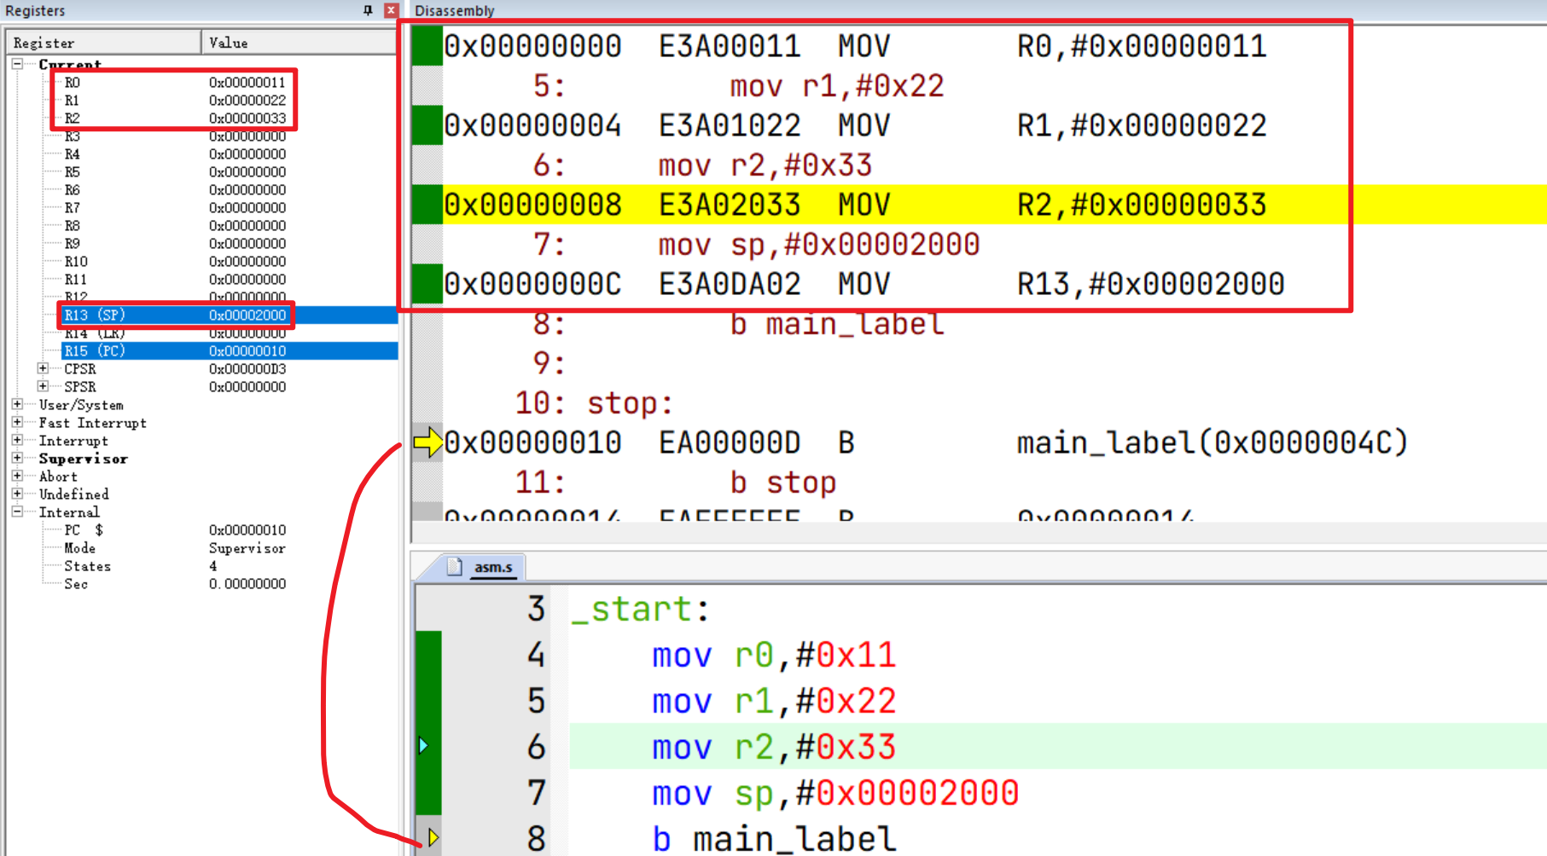
Task: Expand the User/System group
Action: pos(17,404)
